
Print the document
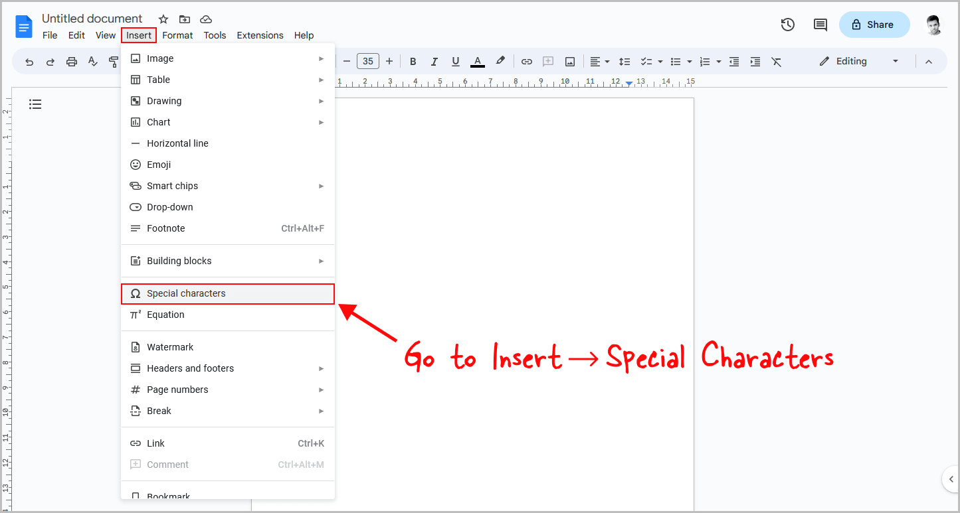click(x=72, y=61)
